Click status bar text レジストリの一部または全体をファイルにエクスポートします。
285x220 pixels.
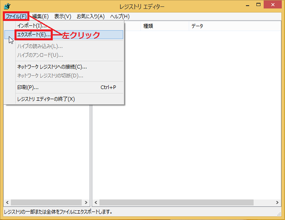click(x=58, y=212)
